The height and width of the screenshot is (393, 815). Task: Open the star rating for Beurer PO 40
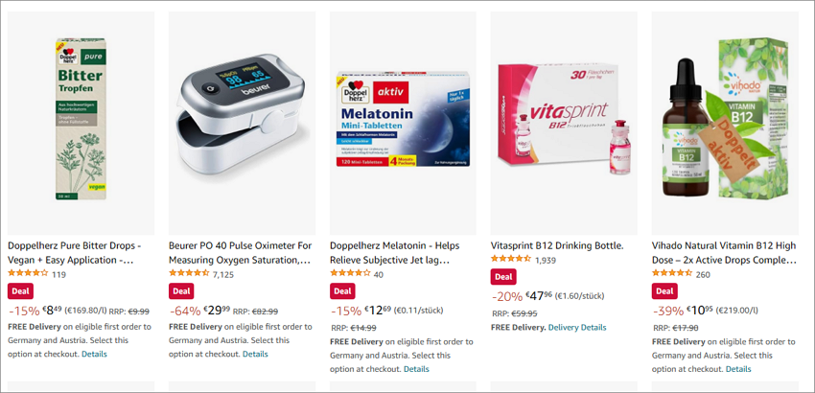189,273
